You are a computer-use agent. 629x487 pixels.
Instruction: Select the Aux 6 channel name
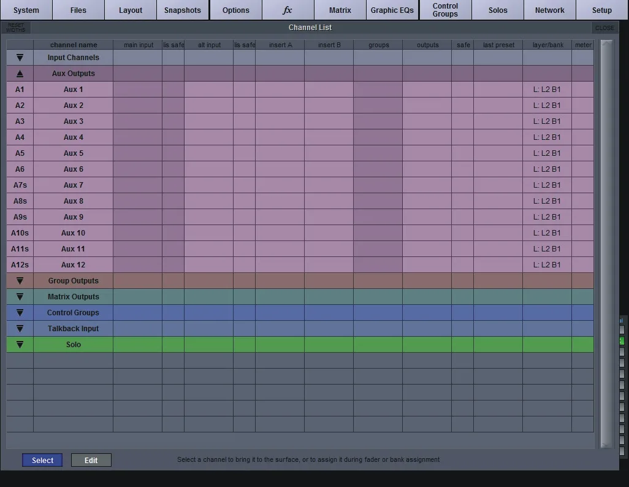(x=74, y=169)
